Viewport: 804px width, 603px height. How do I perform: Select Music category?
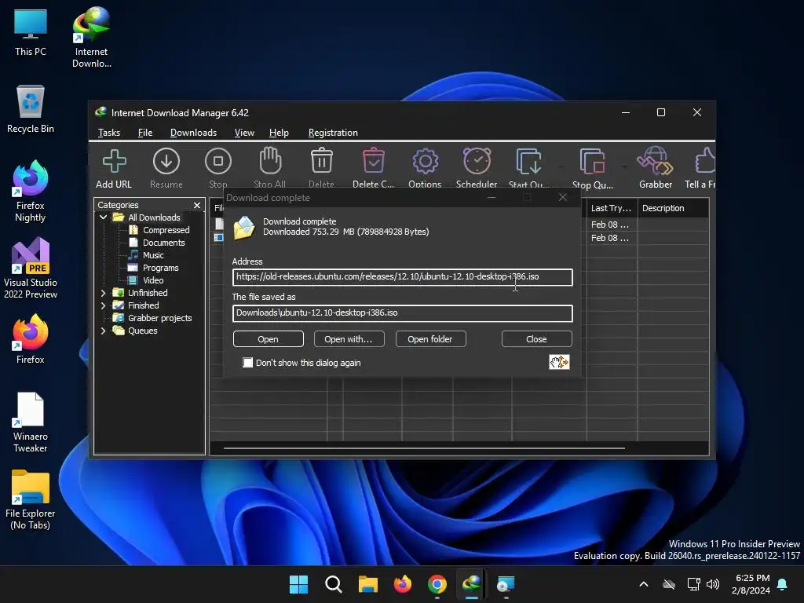[x=153, y=255]
